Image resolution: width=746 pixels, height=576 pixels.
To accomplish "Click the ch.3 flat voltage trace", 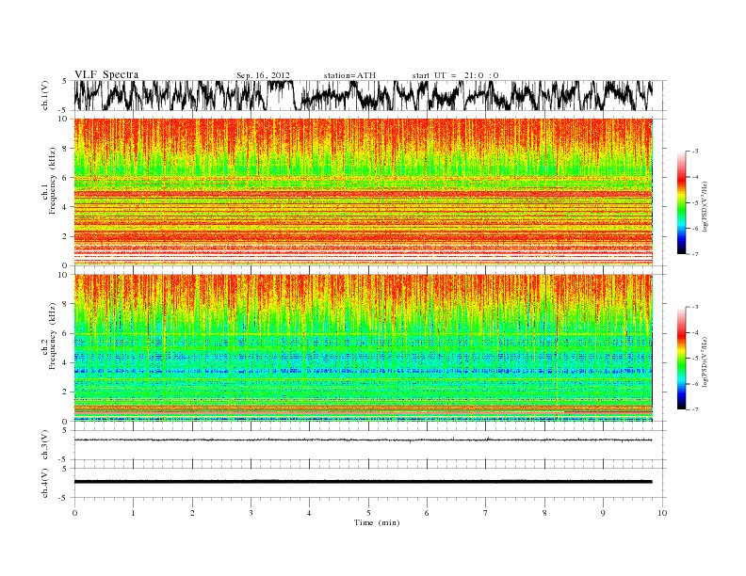I will (364, 440).
